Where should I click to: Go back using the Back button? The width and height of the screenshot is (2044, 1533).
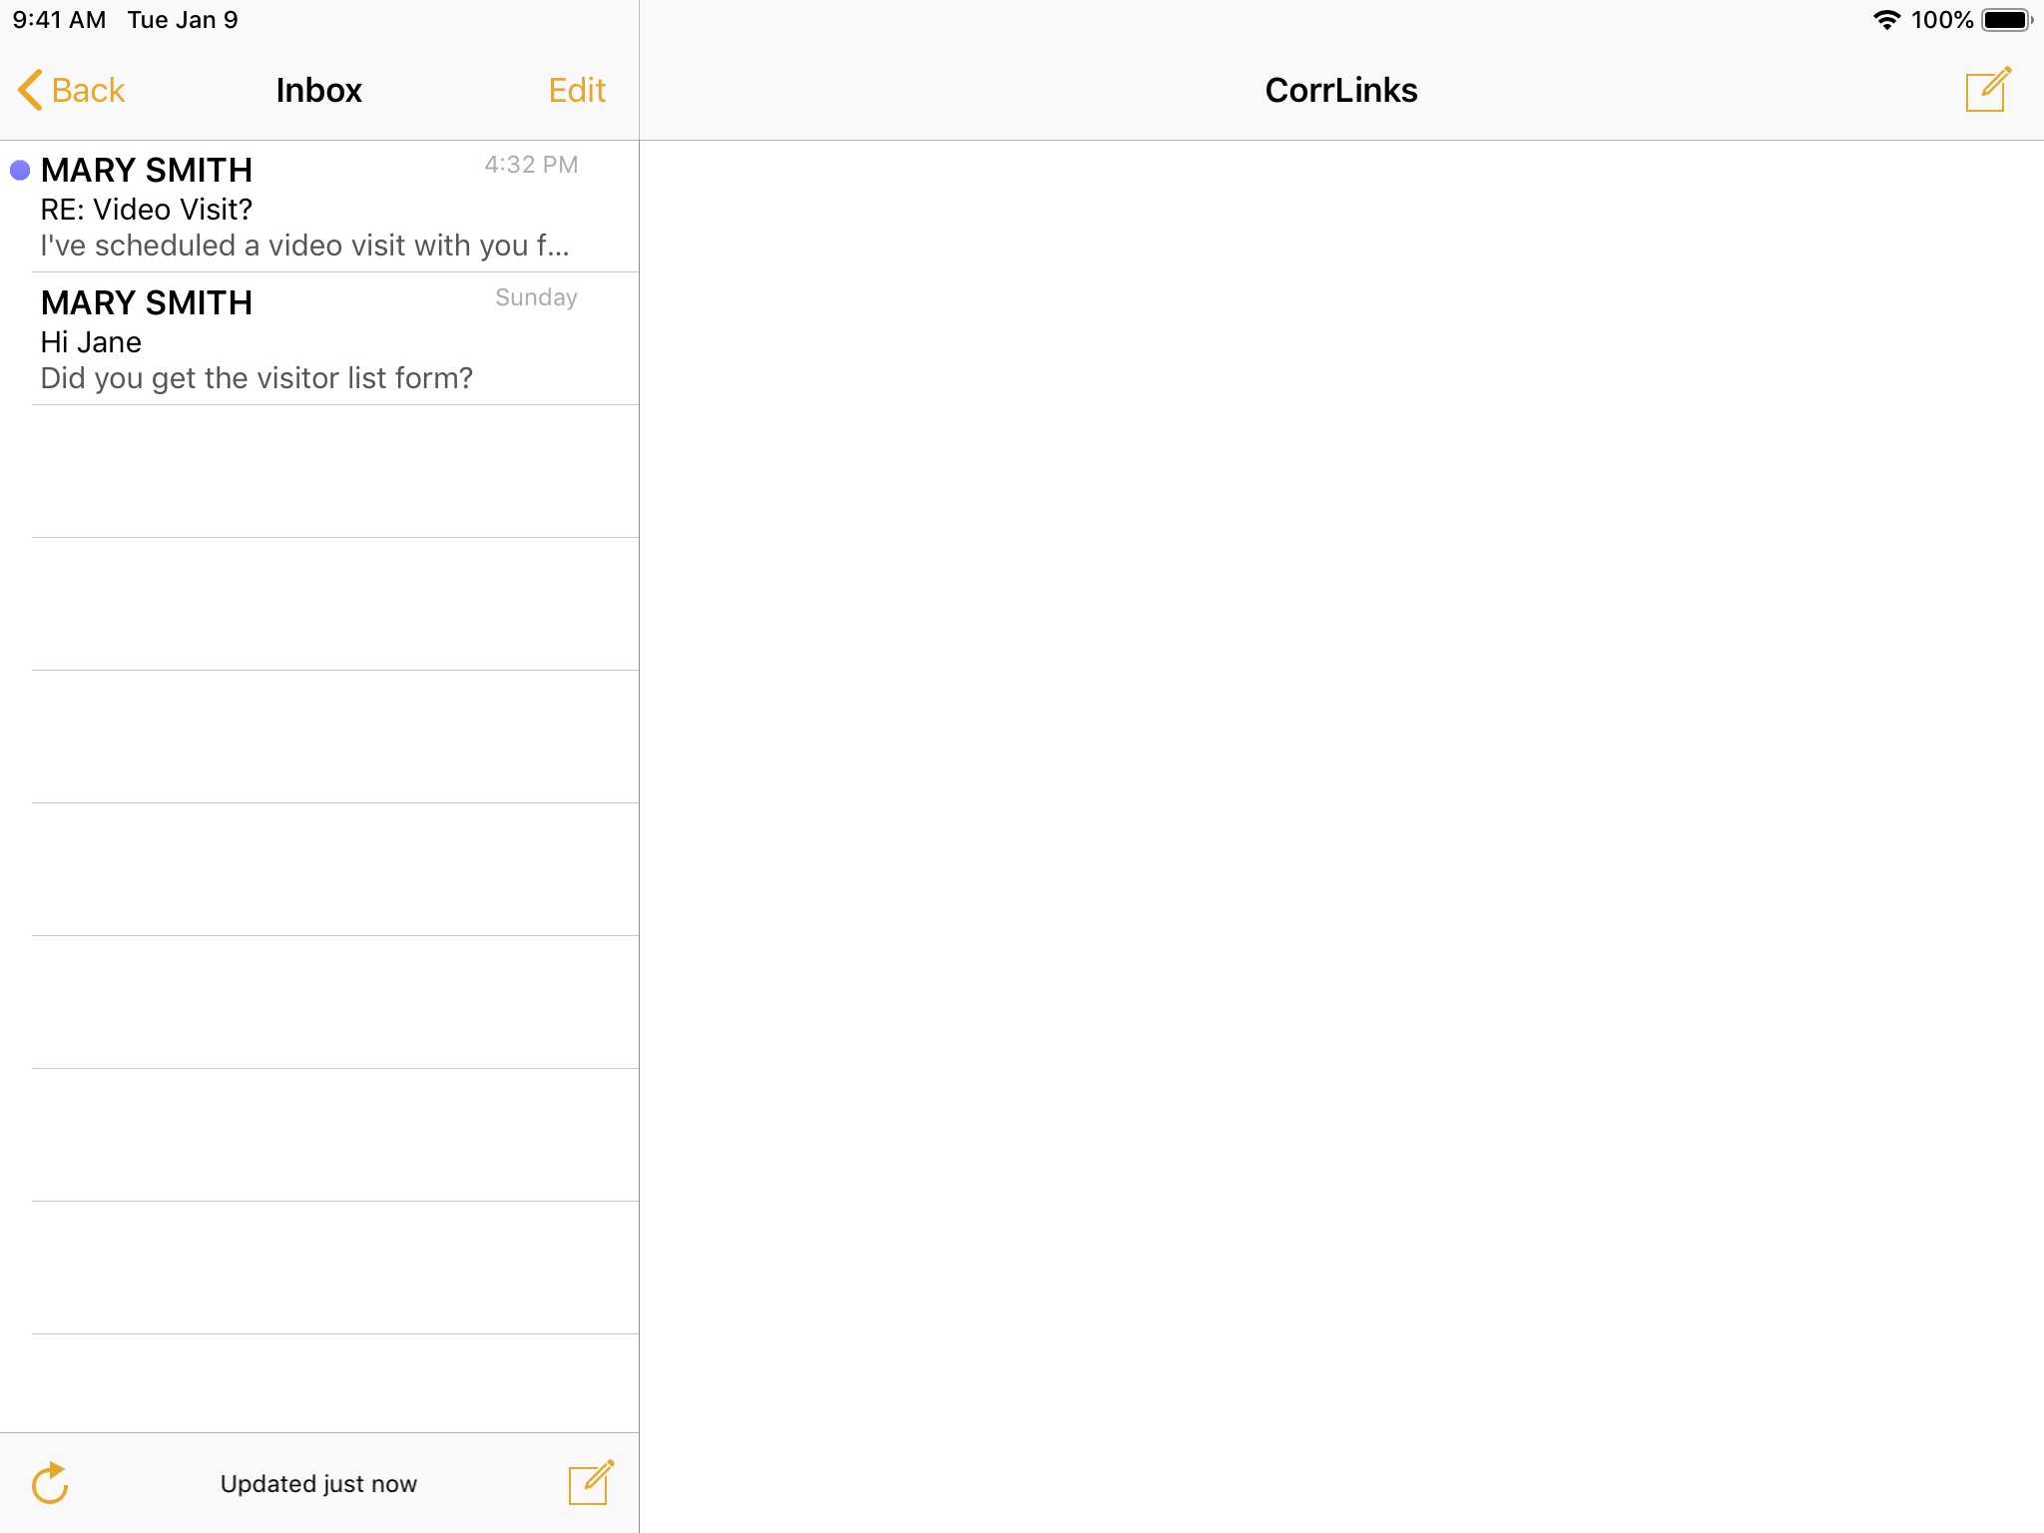pos(72,90)
